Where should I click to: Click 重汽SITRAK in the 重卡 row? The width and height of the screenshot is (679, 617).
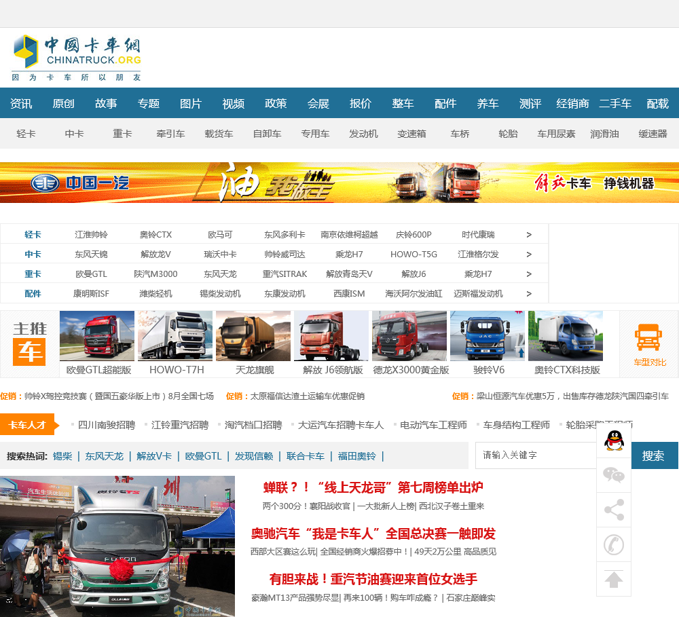pyautogui.click(x=285, y=274)
